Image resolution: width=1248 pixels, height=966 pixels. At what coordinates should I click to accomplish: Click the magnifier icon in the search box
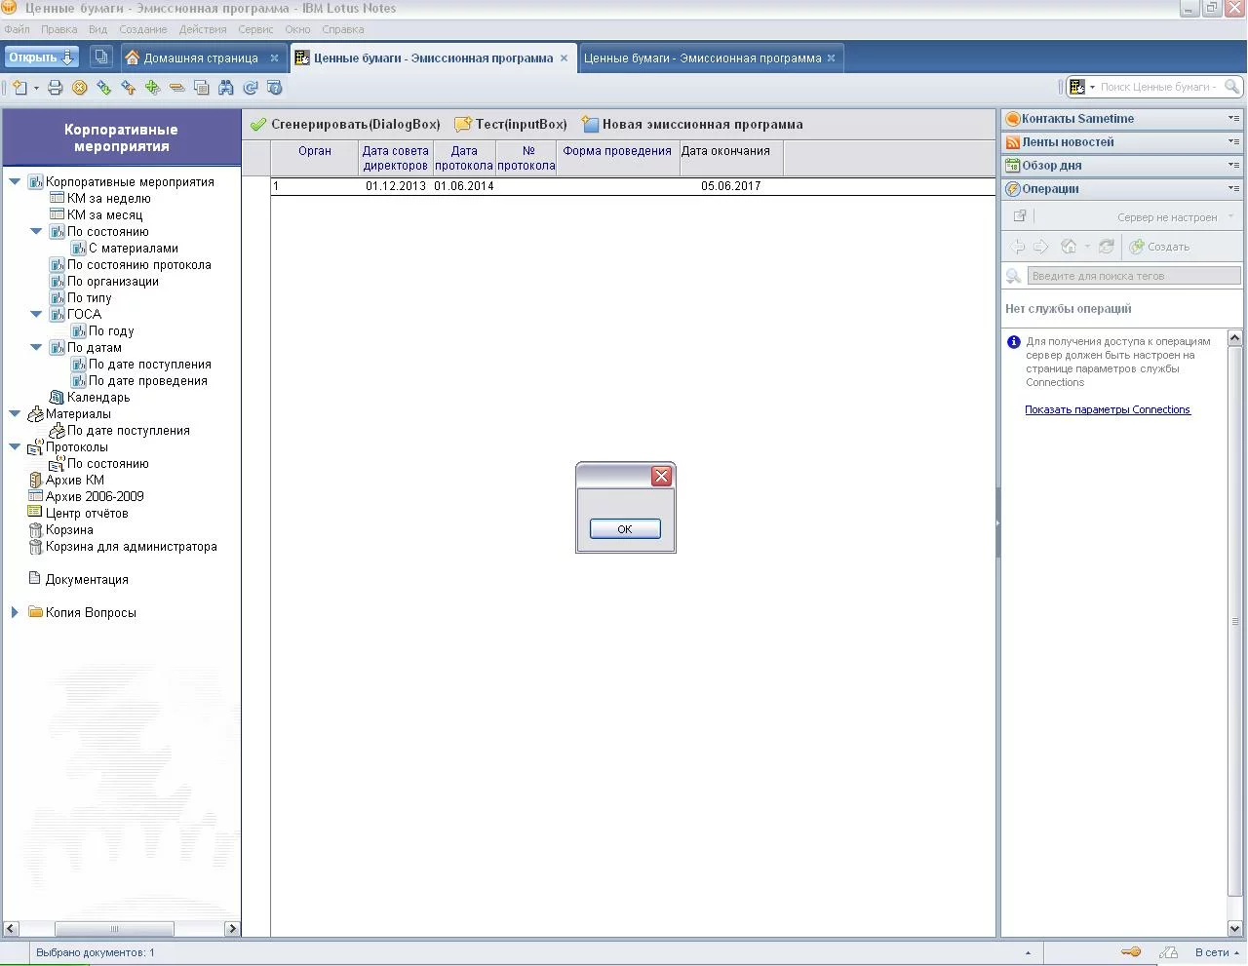pos(1231,87)
